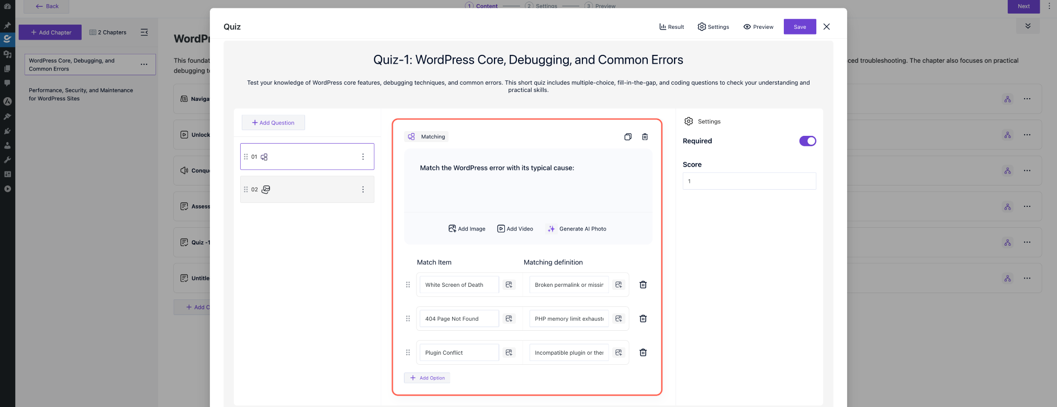The width and height of the screenshot is (1057, 407).
Task: Click drag handle of question 02
Action: (246, 190)
